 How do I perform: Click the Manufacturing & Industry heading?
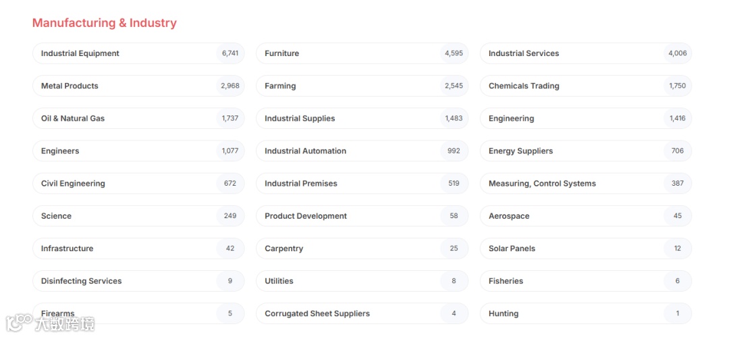pos(105,23)
